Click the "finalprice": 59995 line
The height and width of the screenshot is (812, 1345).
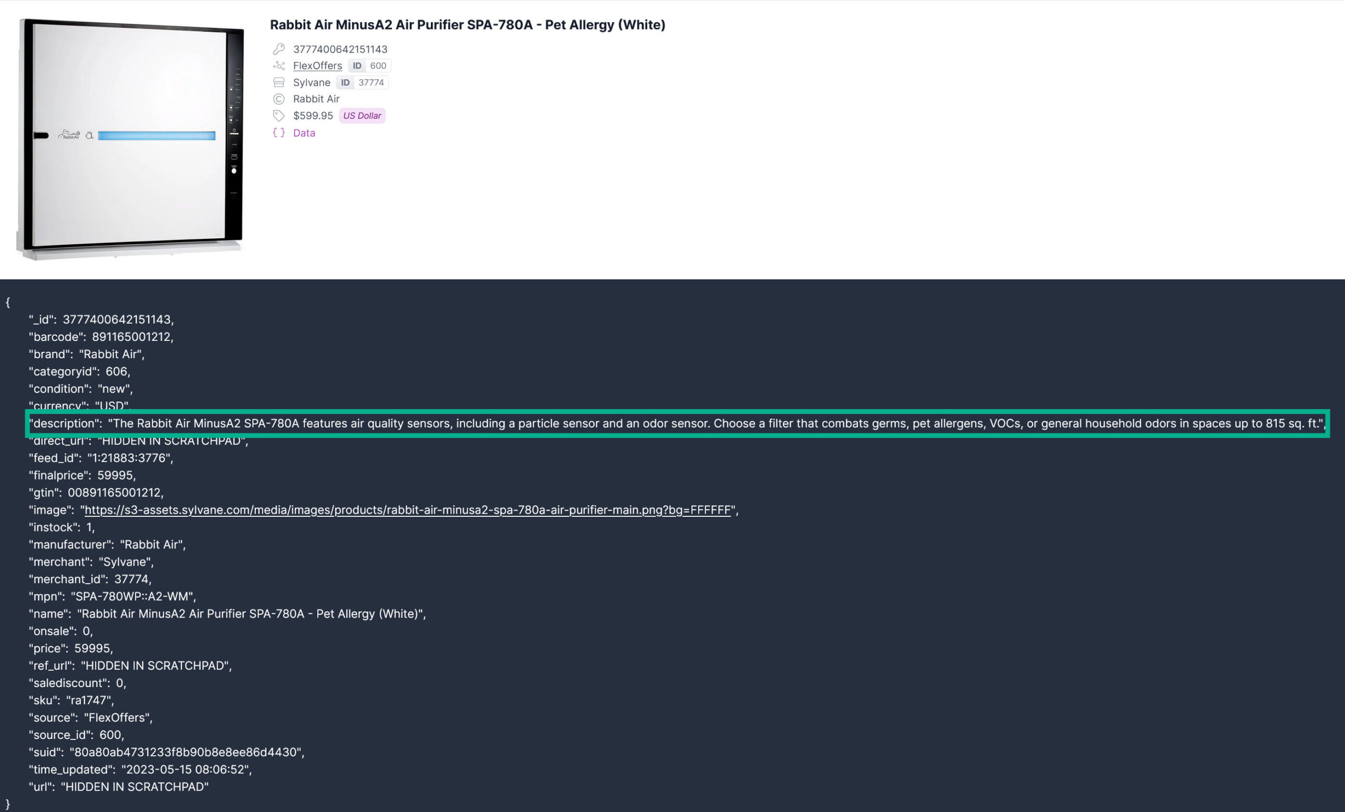82,475
